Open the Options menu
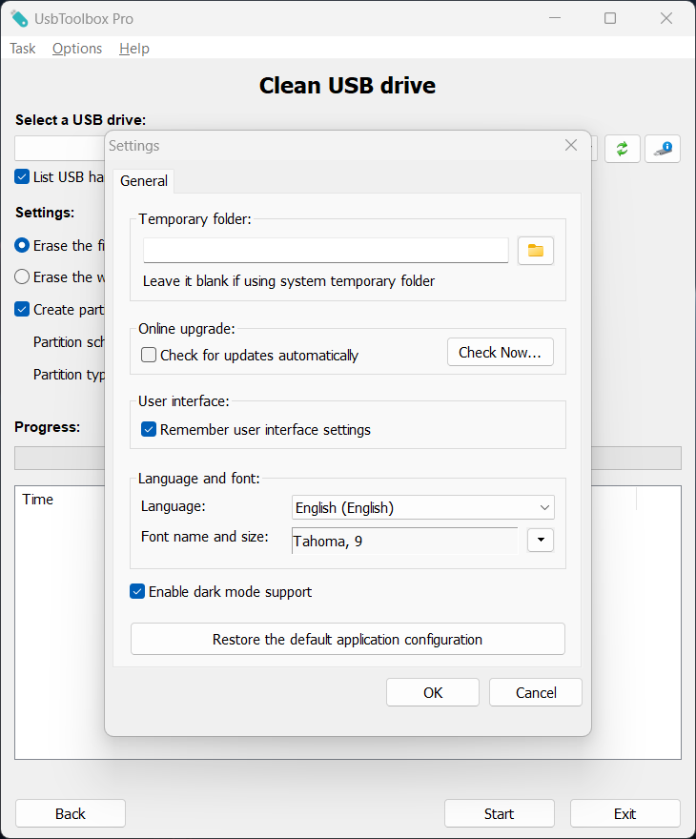The width and height of the screenshot is (696, 839). click(77, 49)
